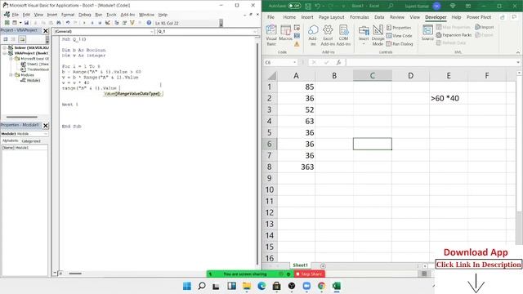
Task: Click Import in XML group
Action: pyautogui.click(x=485, y=27)
